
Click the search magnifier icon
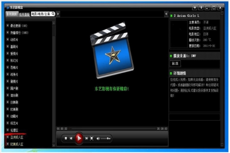(53, 14)
